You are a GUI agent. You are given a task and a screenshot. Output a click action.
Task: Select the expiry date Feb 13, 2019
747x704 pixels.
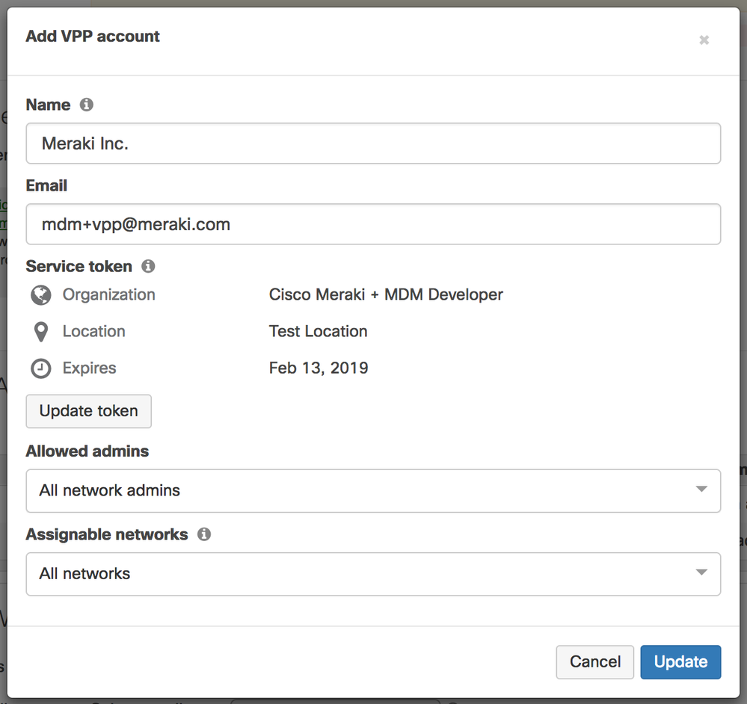319,368
